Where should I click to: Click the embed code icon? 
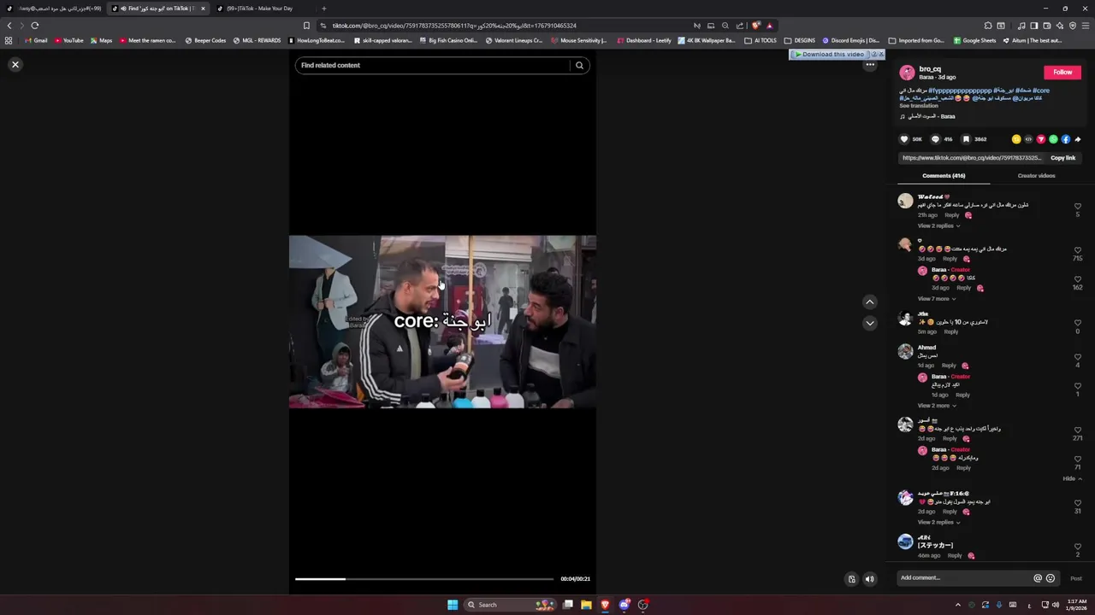pos(1028,139)
